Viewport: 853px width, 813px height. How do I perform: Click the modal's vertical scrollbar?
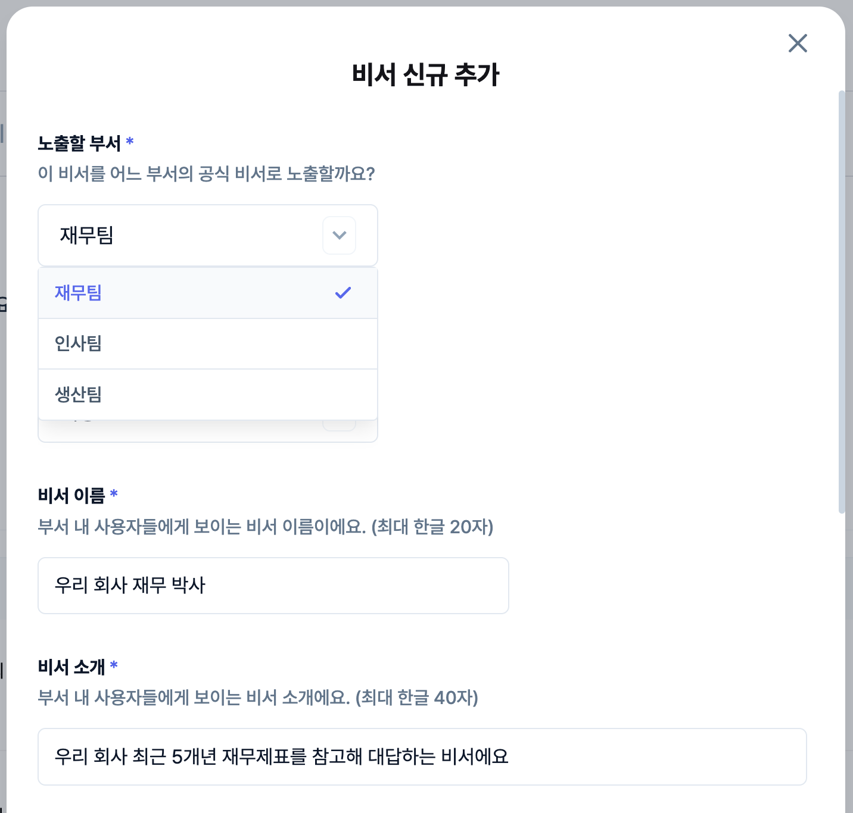click(842, 302)
